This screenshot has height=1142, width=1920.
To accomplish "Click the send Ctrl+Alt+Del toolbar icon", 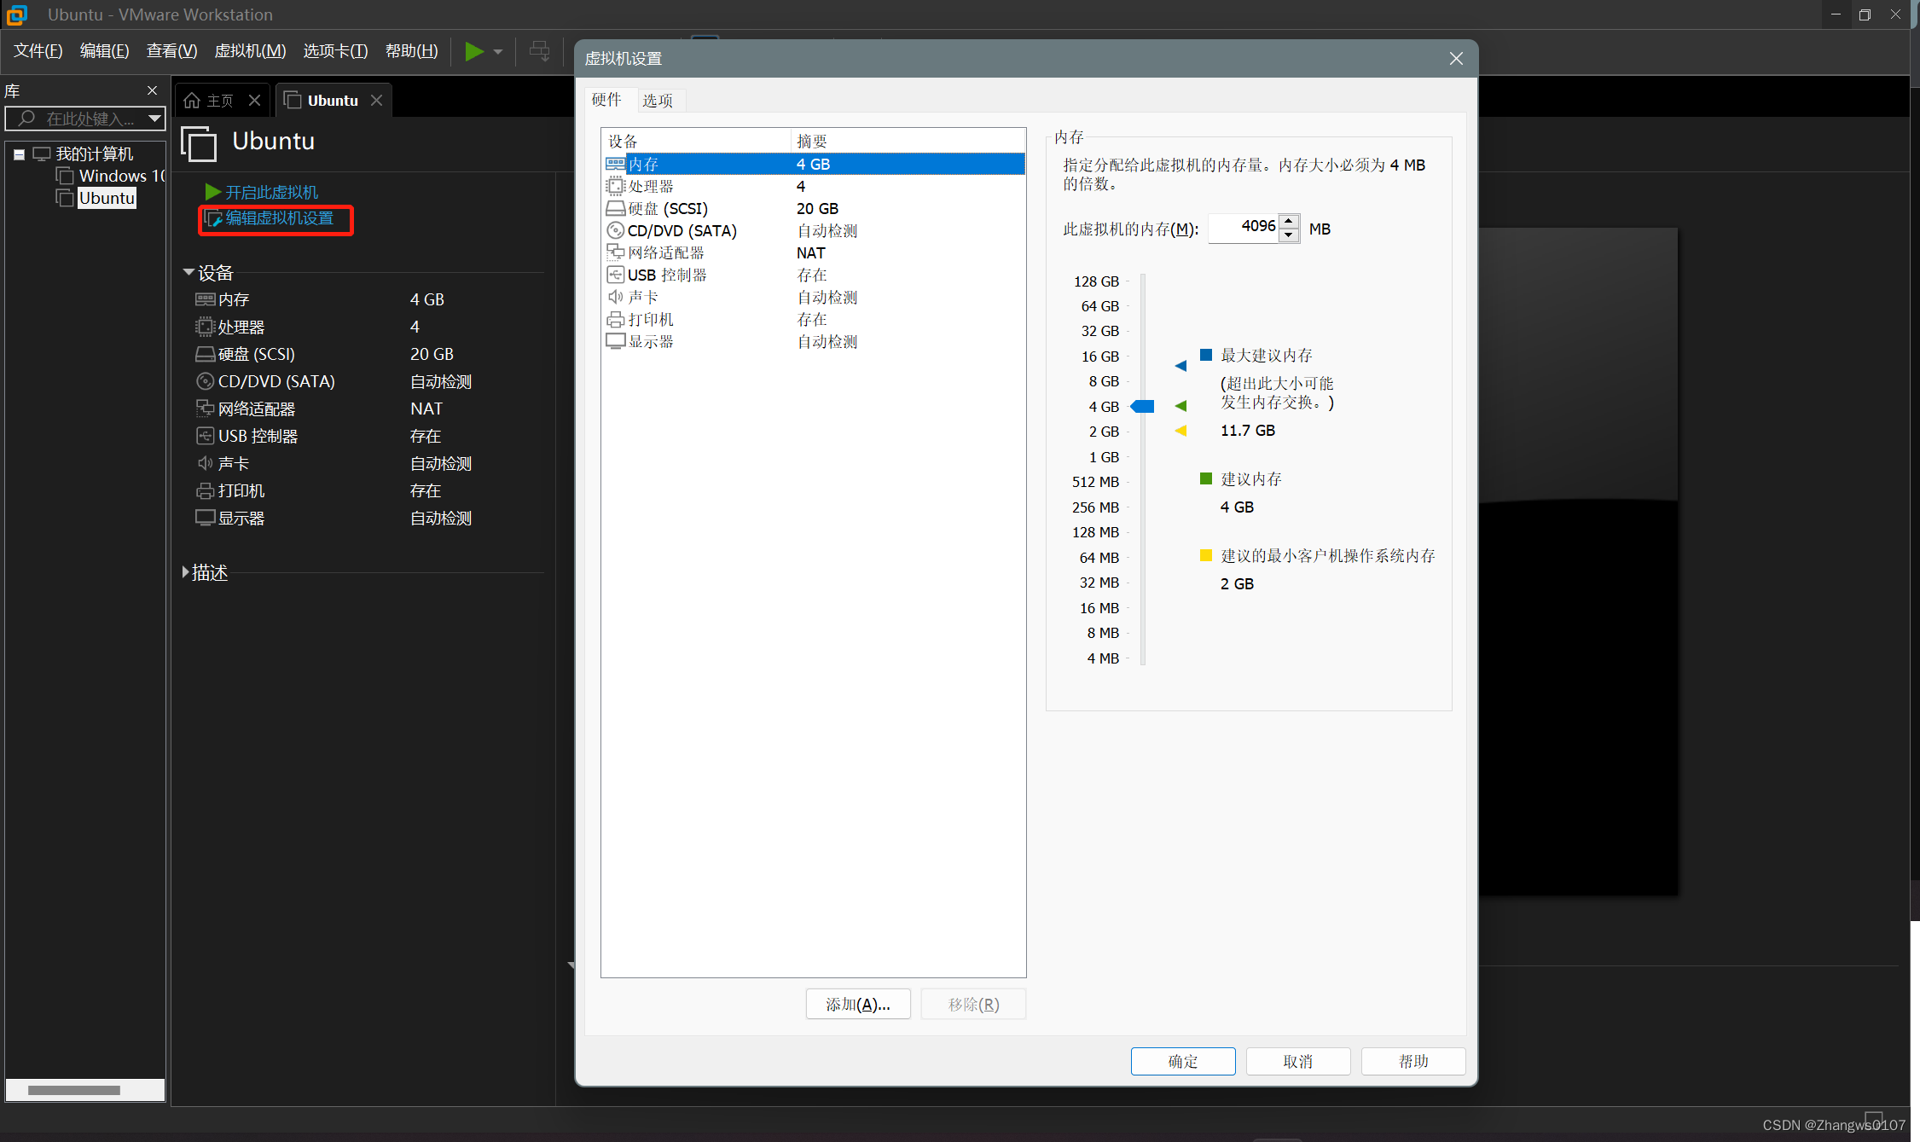I will click(539, 51).
